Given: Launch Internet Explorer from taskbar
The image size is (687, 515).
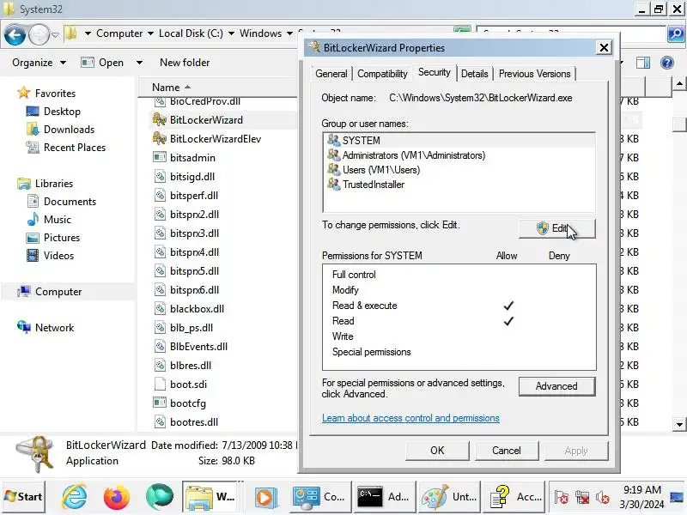Looking at the screenshot, I should [75, 497].
